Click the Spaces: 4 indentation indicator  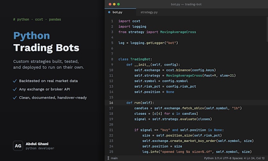click(239, 158)
